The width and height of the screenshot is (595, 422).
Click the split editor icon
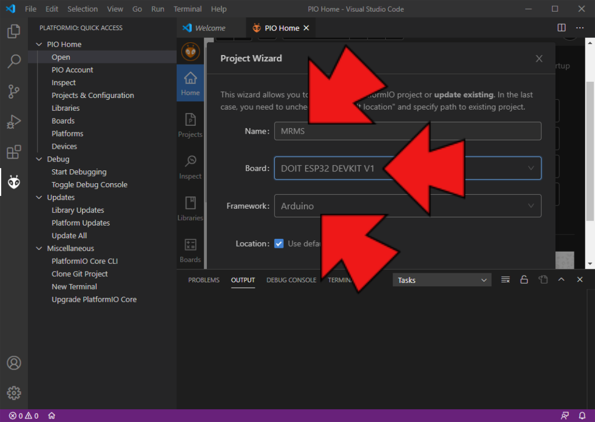[x=562, y=28]
